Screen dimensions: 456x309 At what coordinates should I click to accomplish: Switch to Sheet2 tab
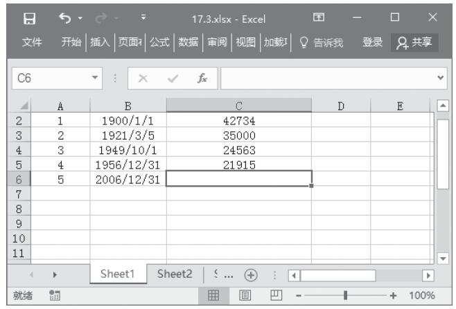pyautogui.click(x=175, y=274)
